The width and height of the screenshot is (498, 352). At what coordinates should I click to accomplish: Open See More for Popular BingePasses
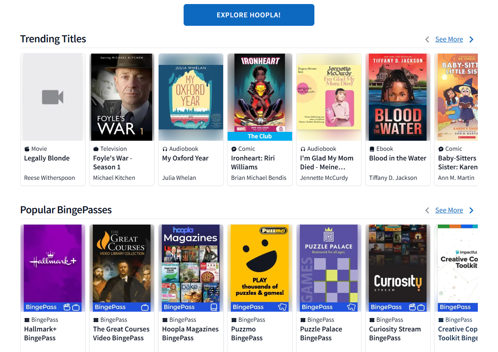pyautogui.click(x=449, y=210)
